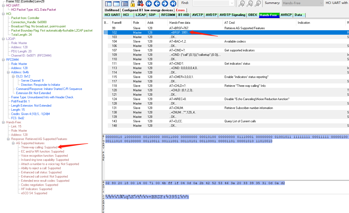Select frame 124 row with AT+NREC=0

pos(226,99)
